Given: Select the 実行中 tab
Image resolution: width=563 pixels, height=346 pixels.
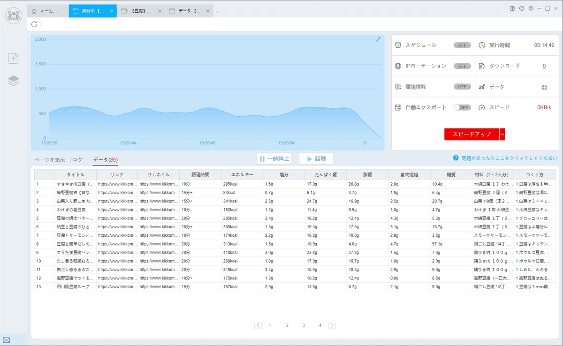Looking at the screenshot, I should (x=93, y=11).
